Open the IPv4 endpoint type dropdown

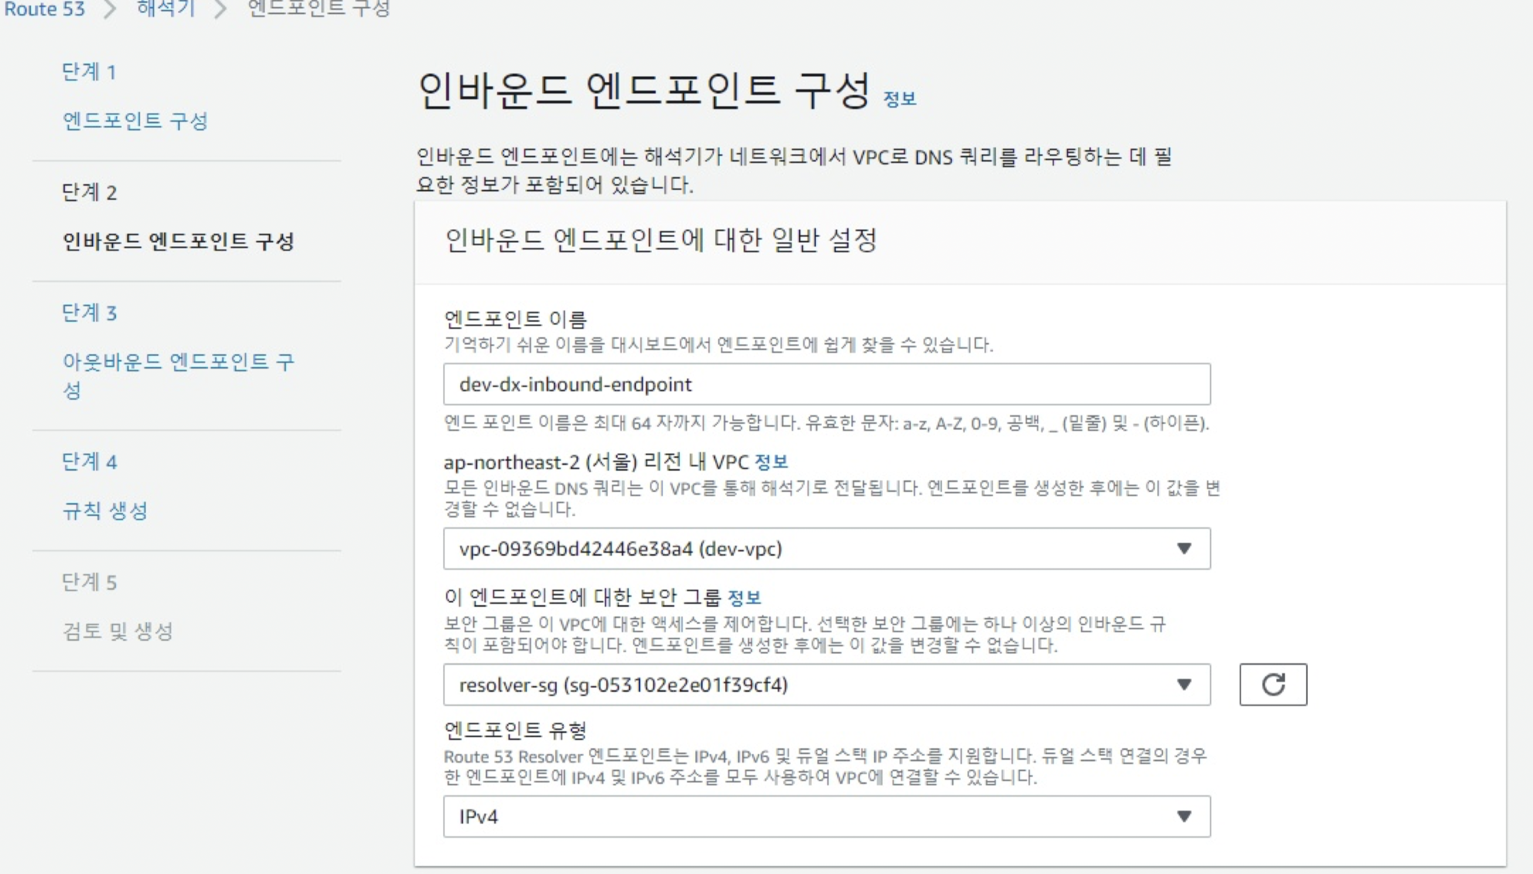pos(826,816)
